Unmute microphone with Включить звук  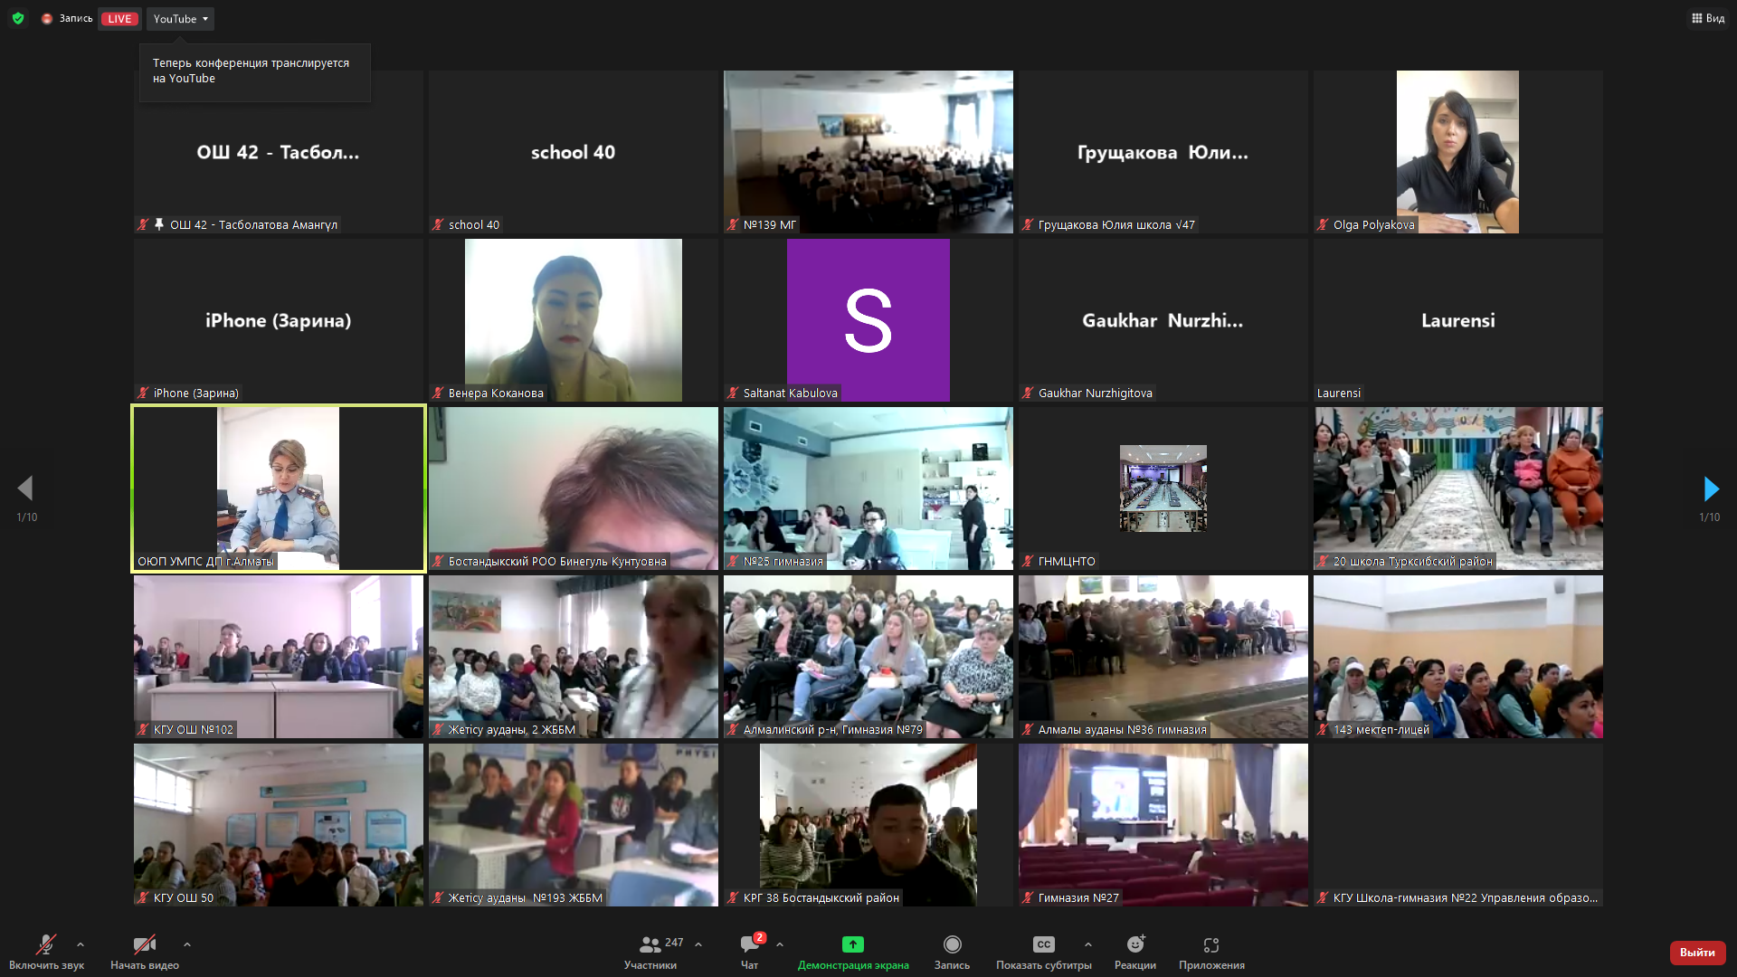(x=45, y=944)
